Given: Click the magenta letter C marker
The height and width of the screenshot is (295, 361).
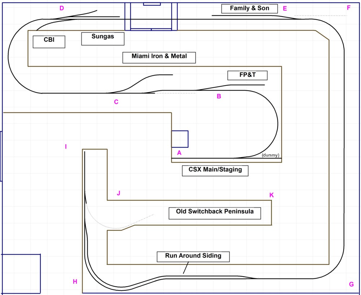Looking at the screenshot, I should point(116,102).
